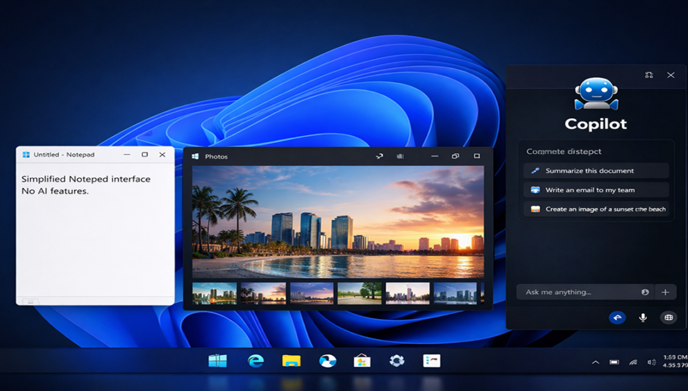The width and height of the screenshot is (688, 391).
Task: Click the Notepad app icon in title bar
Action: (x=26, y=155)
